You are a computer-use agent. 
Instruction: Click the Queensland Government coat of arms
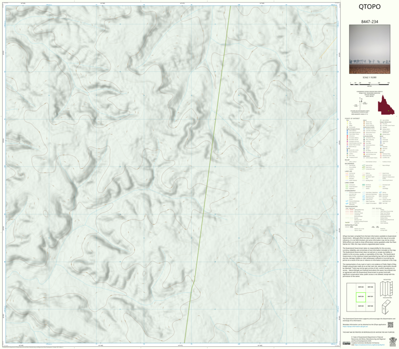[393, 341]
